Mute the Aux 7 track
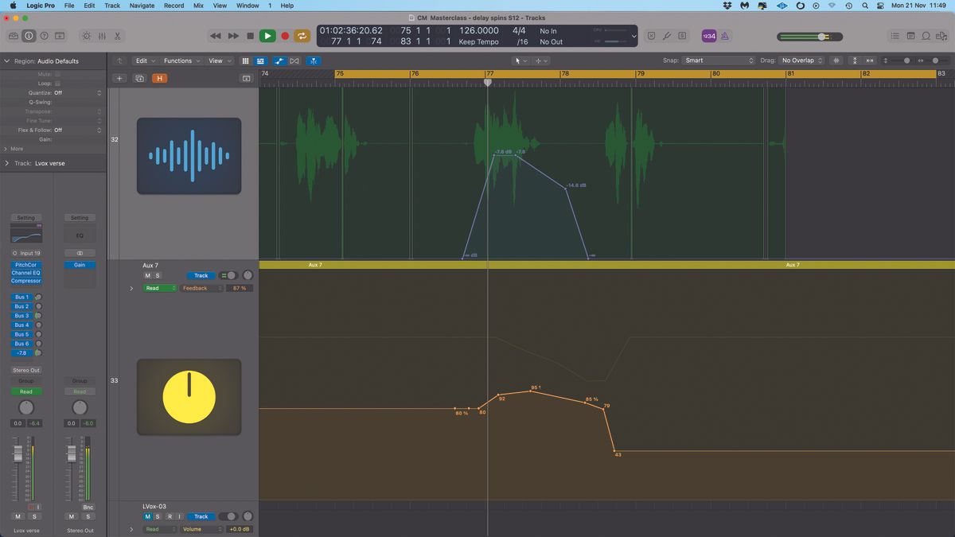The height and width of the screenshot is (537, 955). [147, 275]
